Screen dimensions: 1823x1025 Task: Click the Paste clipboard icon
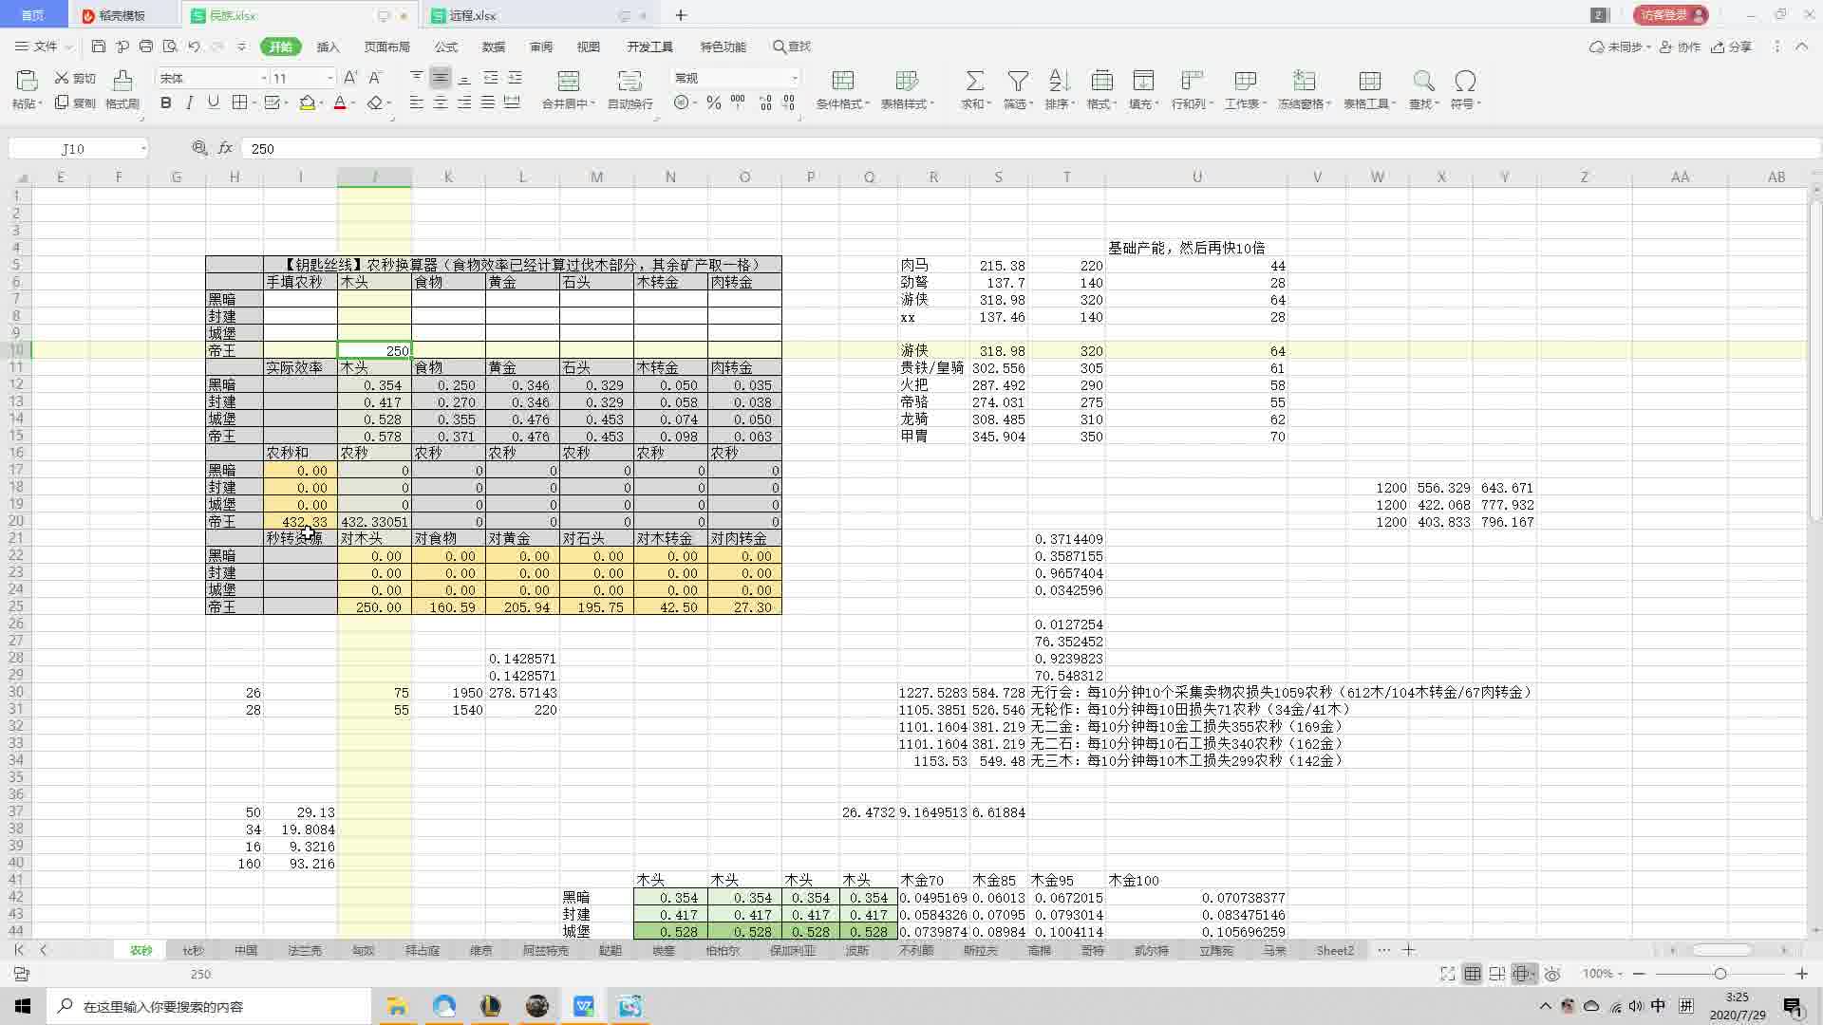tap(27, 81)
